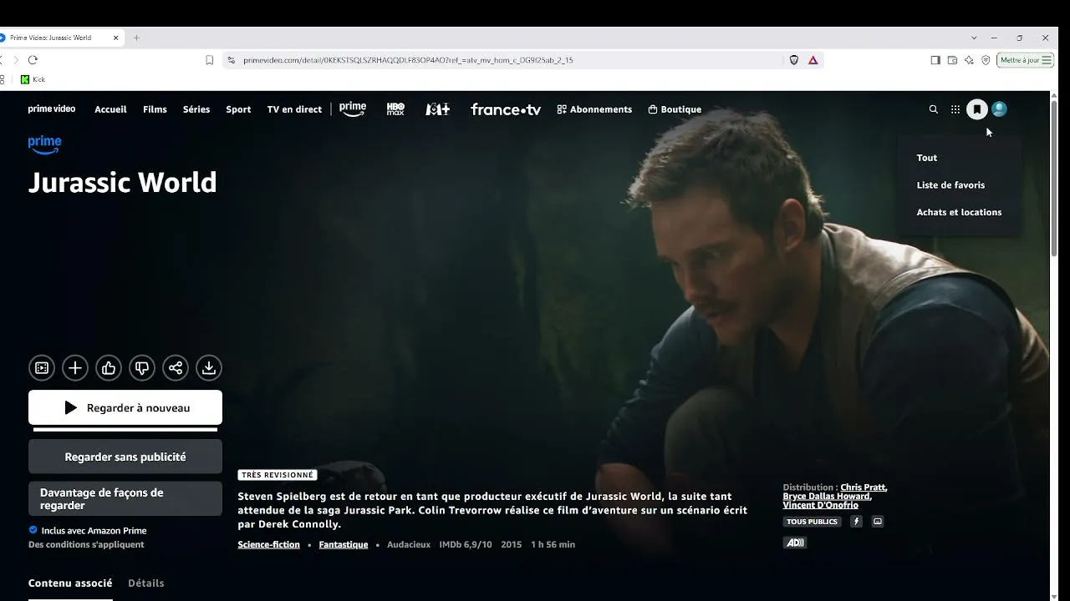Open the Sport section
Image resolution: width=1070 pixels, height=601 pixels.
[238, 109]
